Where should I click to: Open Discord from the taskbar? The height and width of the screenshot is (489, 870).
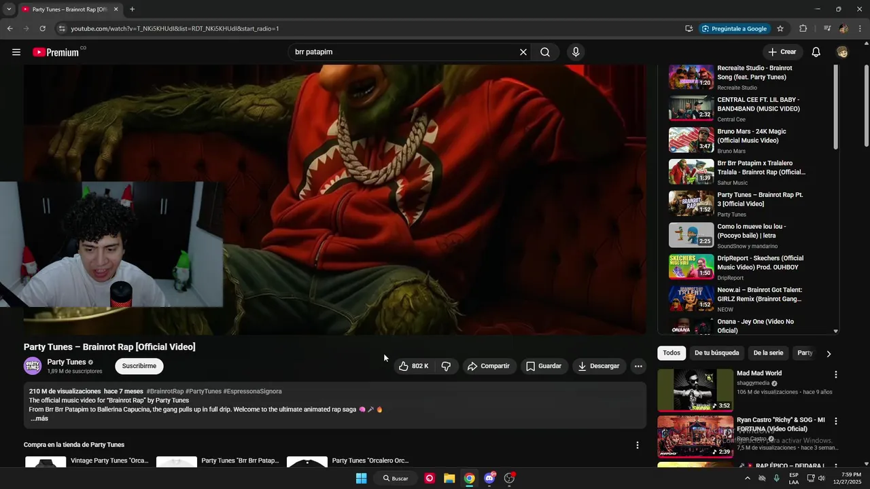tap(489, 478)
